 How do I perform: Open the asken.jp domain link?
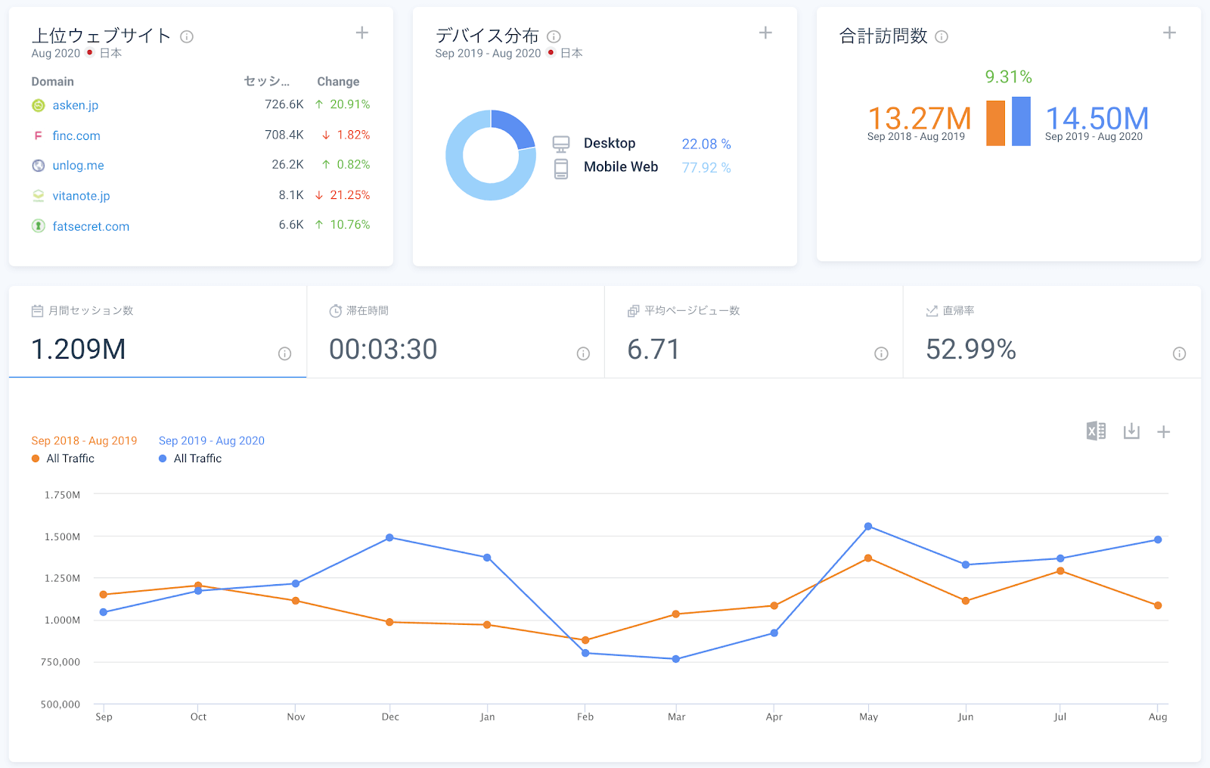point(76,105)
